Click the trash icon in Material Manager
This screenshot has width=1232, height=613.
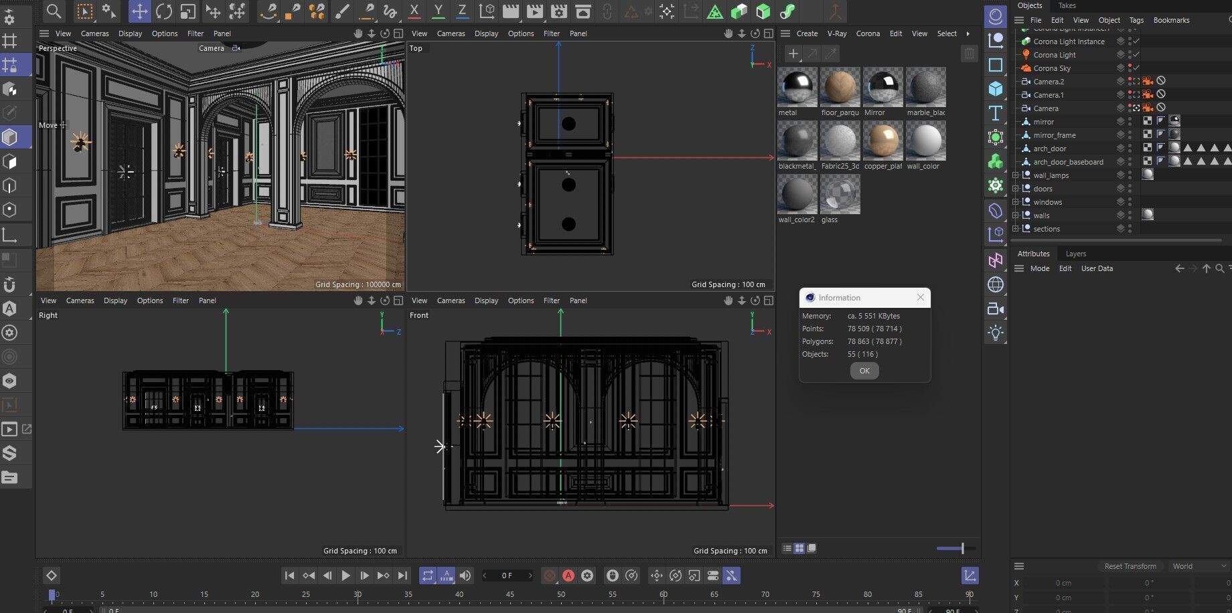969,54
